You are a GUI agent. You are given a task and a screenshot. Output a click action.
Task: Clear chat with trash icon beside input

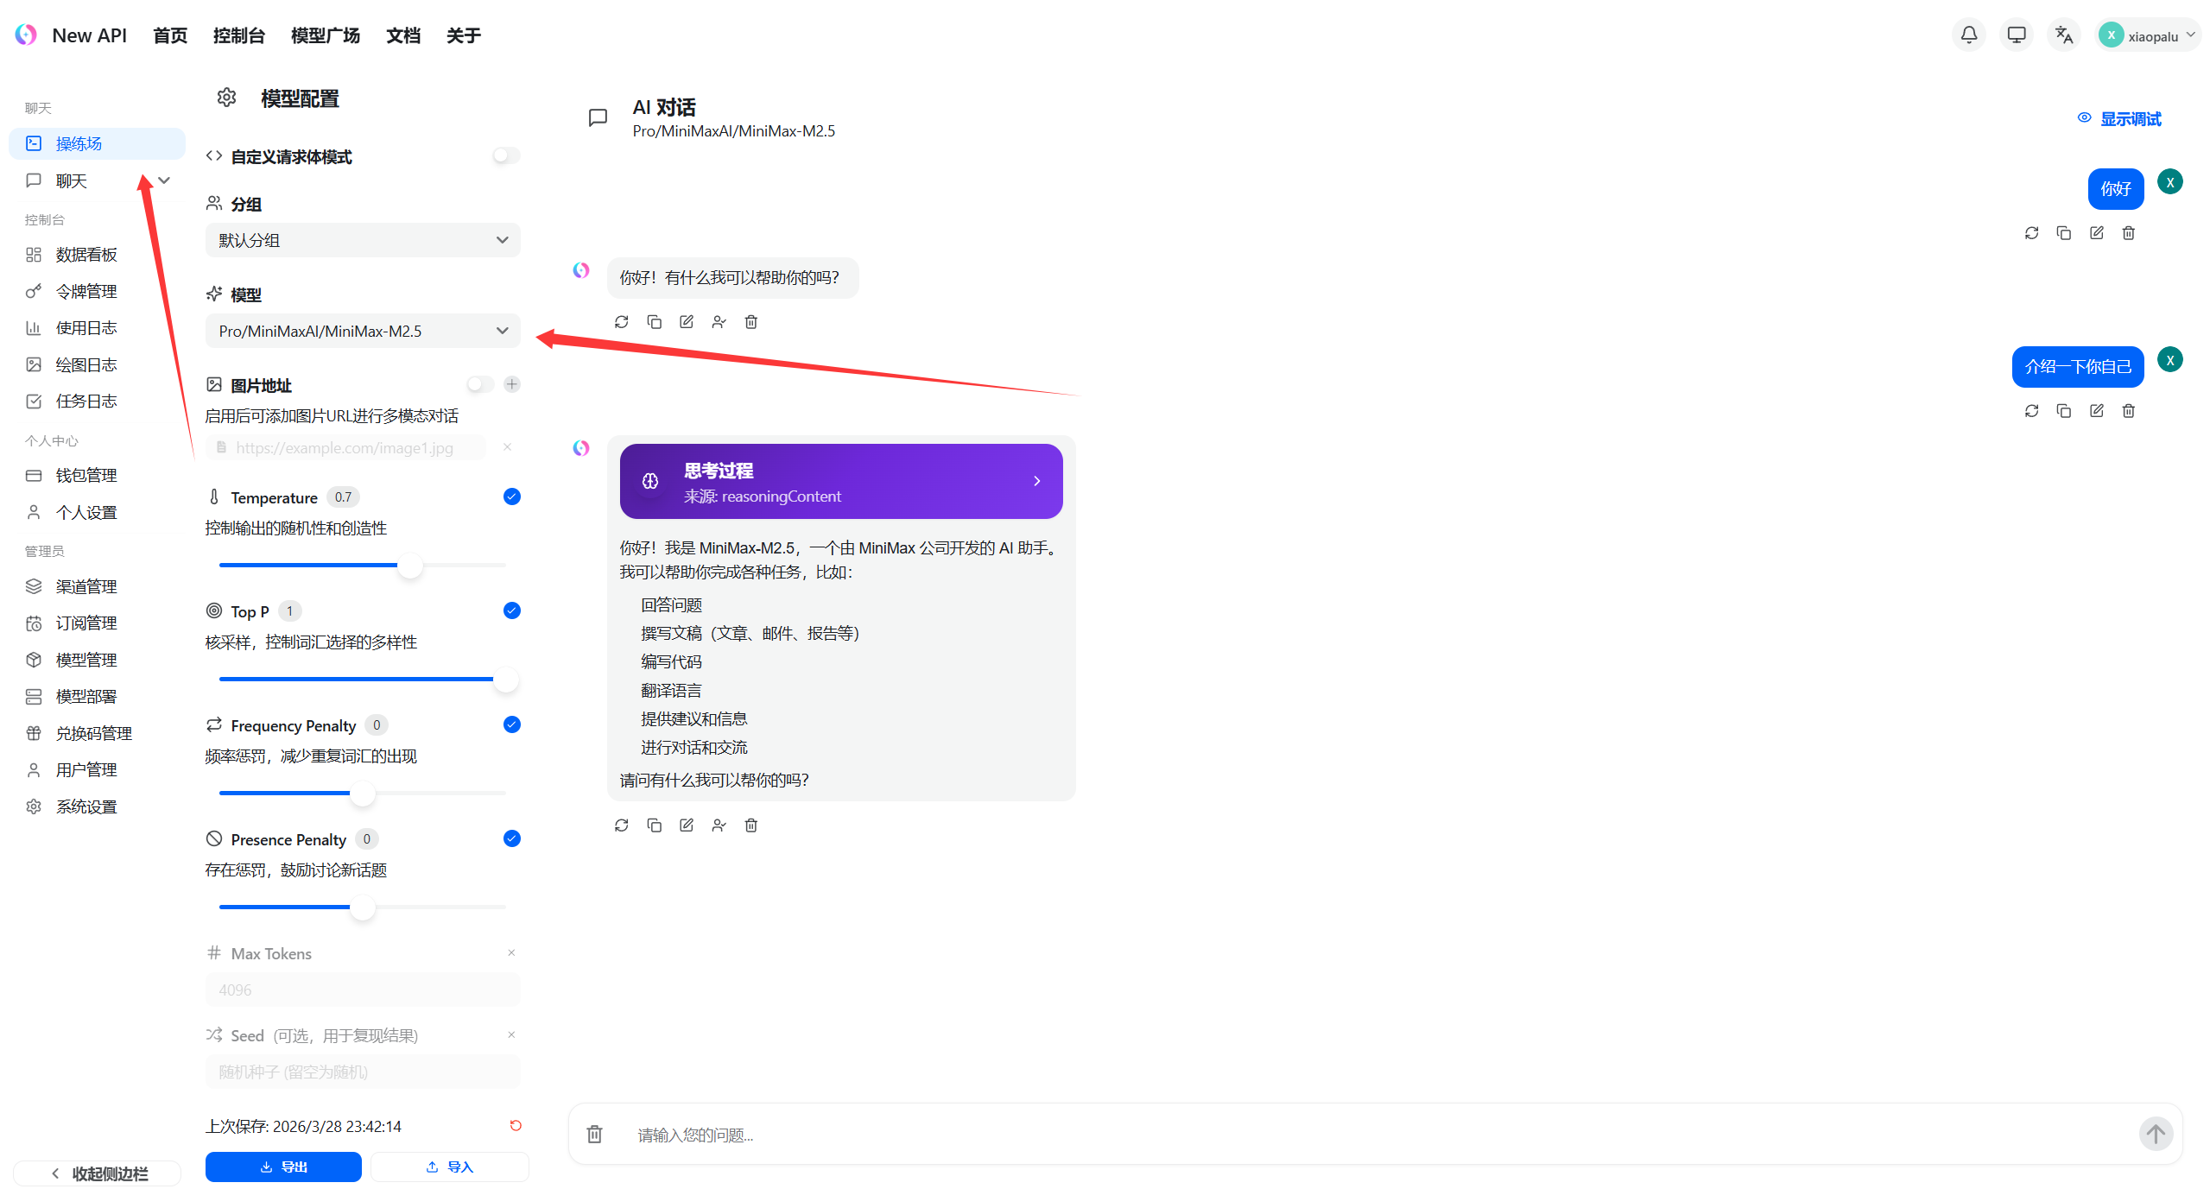click(x=594, y=1134)
